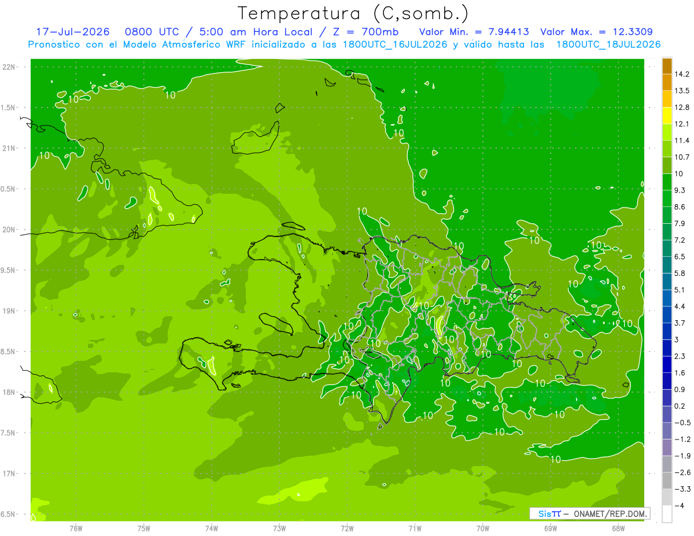Click the '21N' latitude axis label
694x536 pixels.
coord(9,149)
